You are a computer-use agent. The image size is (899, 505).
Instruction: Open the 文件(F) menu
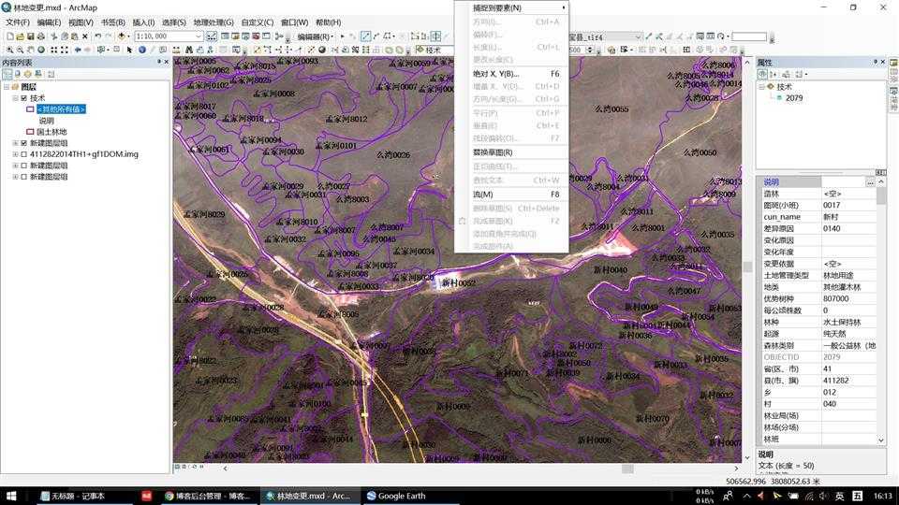tap(18, 22)
